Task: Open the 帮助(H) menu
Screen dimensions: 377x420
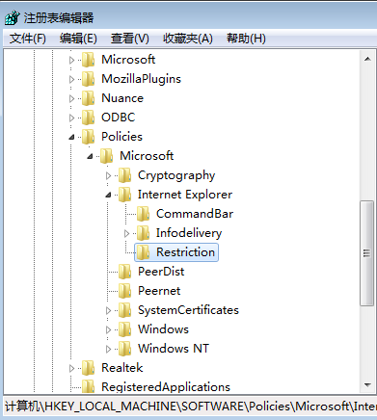Action: [x=246, y=39]
